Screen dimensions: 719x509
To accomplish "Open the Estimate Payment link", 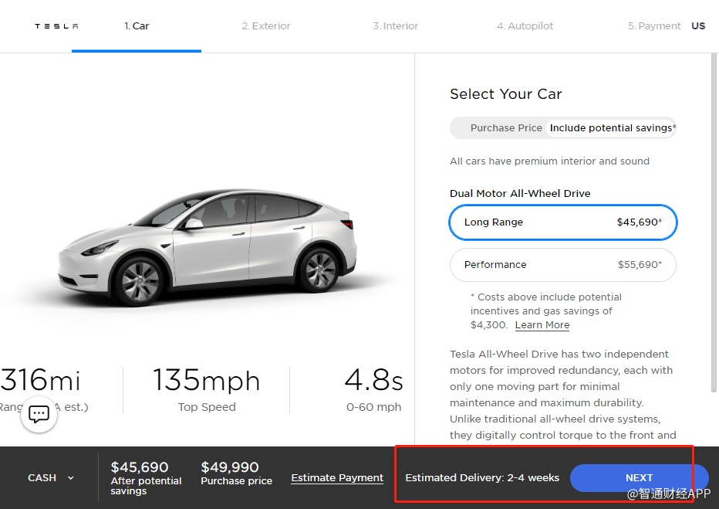I will tap(337, 478).
